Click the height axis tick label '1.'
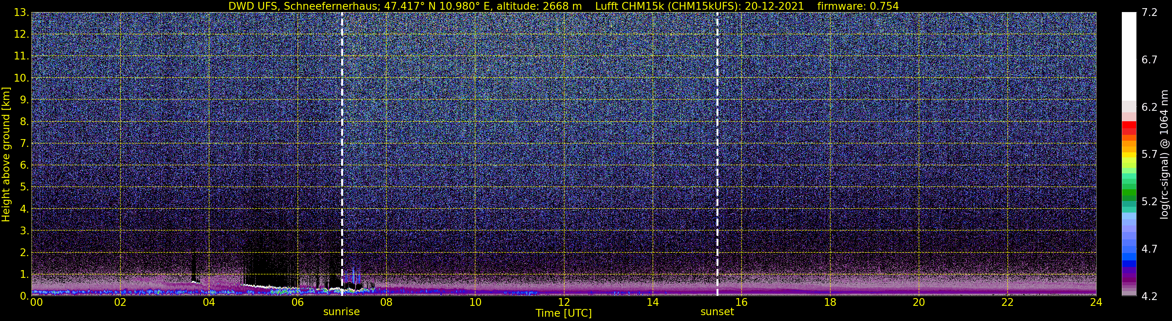 24,275
